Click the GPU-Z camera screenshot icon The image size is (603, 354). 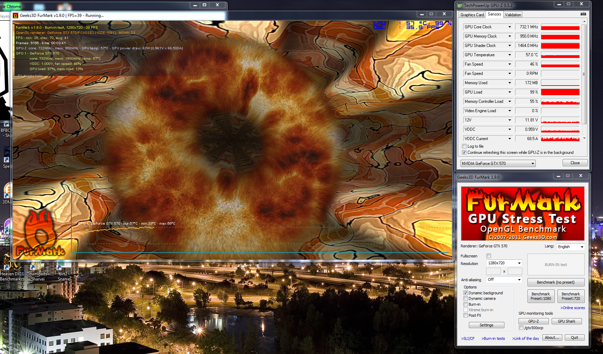coord(583,14)
